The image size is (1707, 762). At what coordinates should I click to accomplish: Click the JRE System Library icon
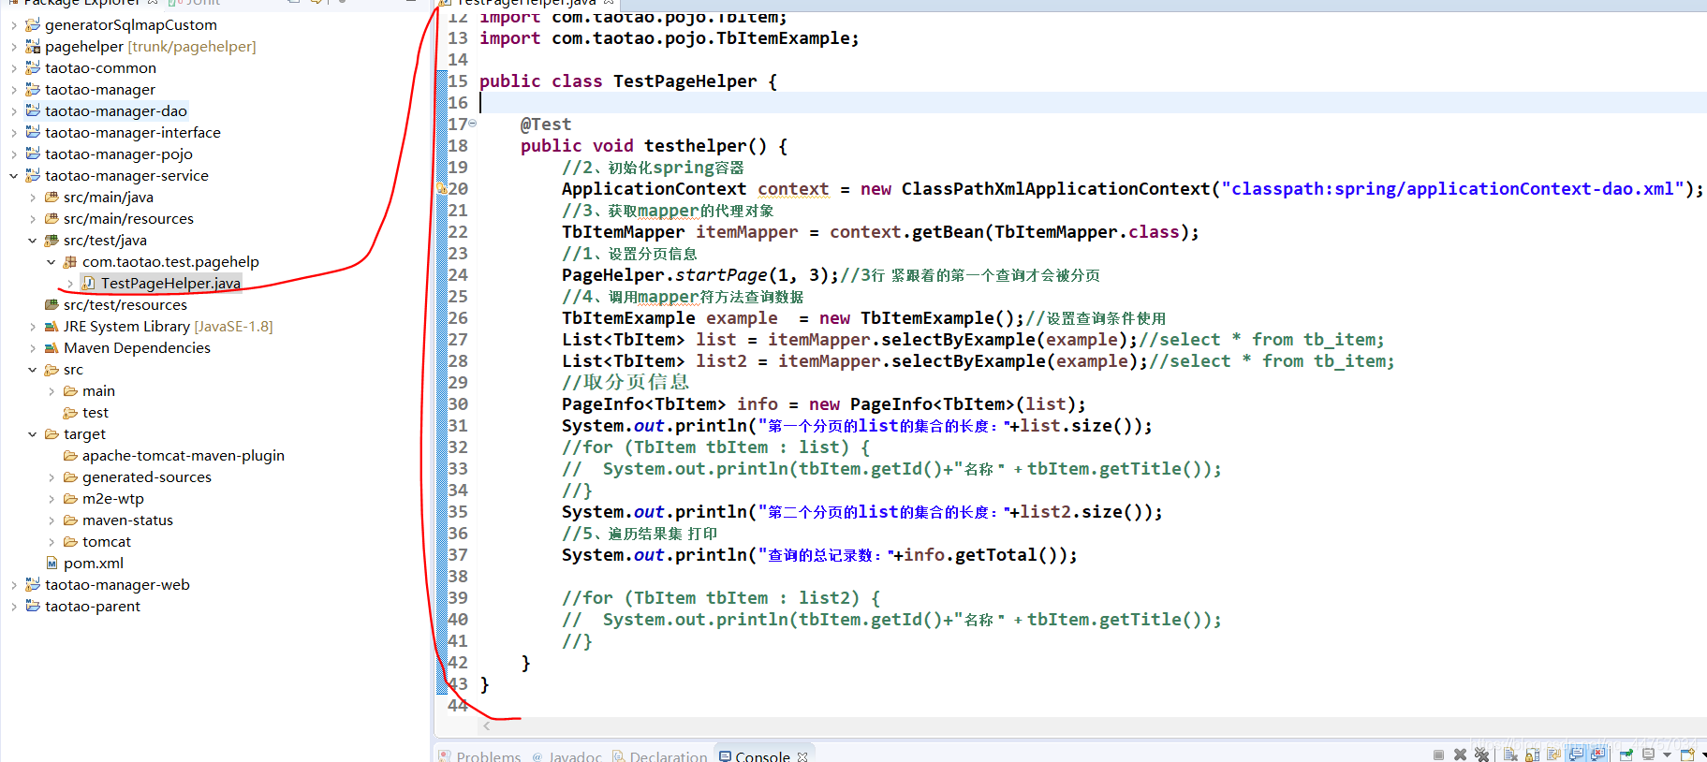pos(52,327)
